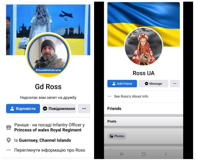Select the Posts section header

pos(112,121)
